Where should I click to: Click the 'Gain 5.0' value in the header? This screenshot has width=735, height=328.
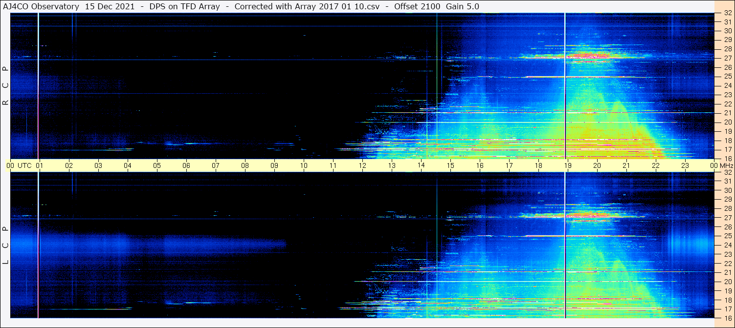point(463,6)
